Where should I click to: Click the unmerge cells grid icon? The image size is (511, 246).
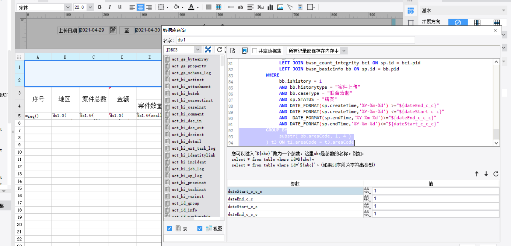219,7
